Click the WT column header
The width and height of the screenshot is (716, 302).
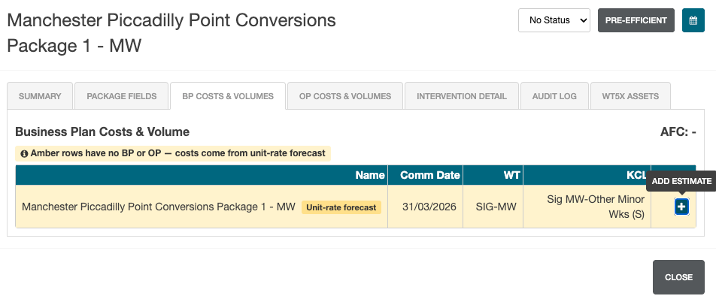click(x=493, y=175)
